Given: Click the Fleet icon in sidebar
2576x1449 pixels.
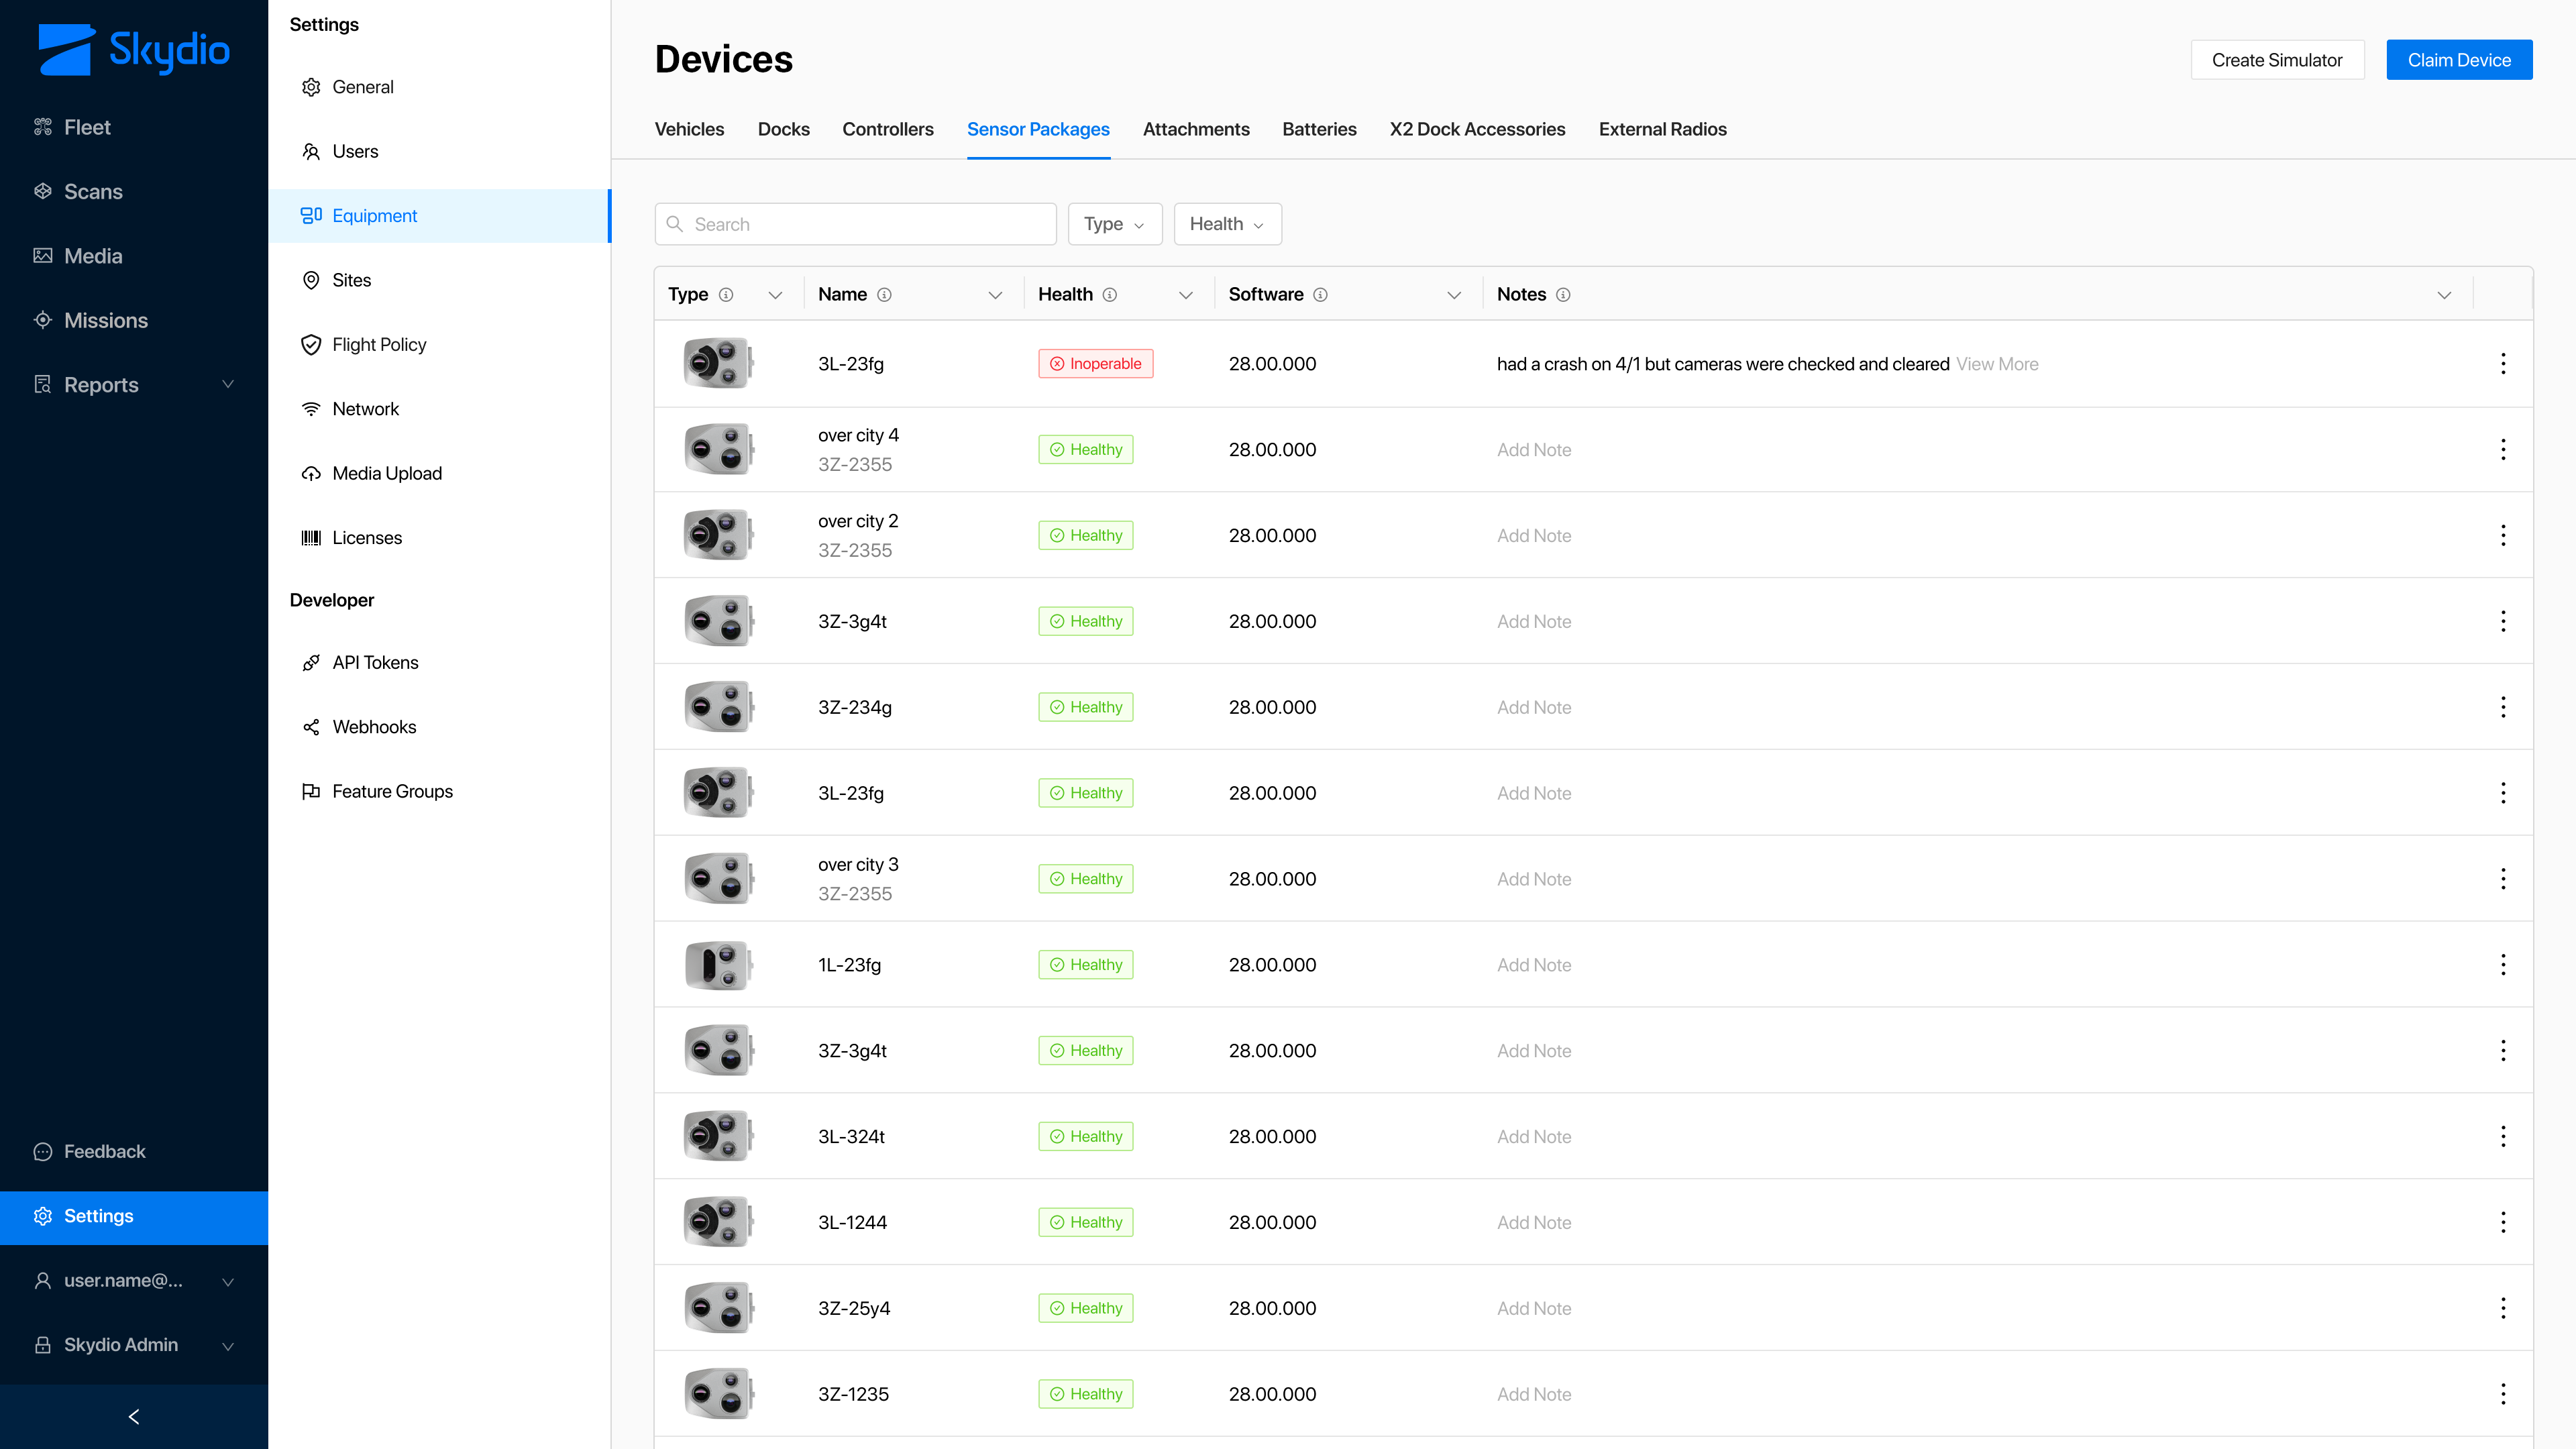Looking at the screenshot, I should tap(43, 127).
